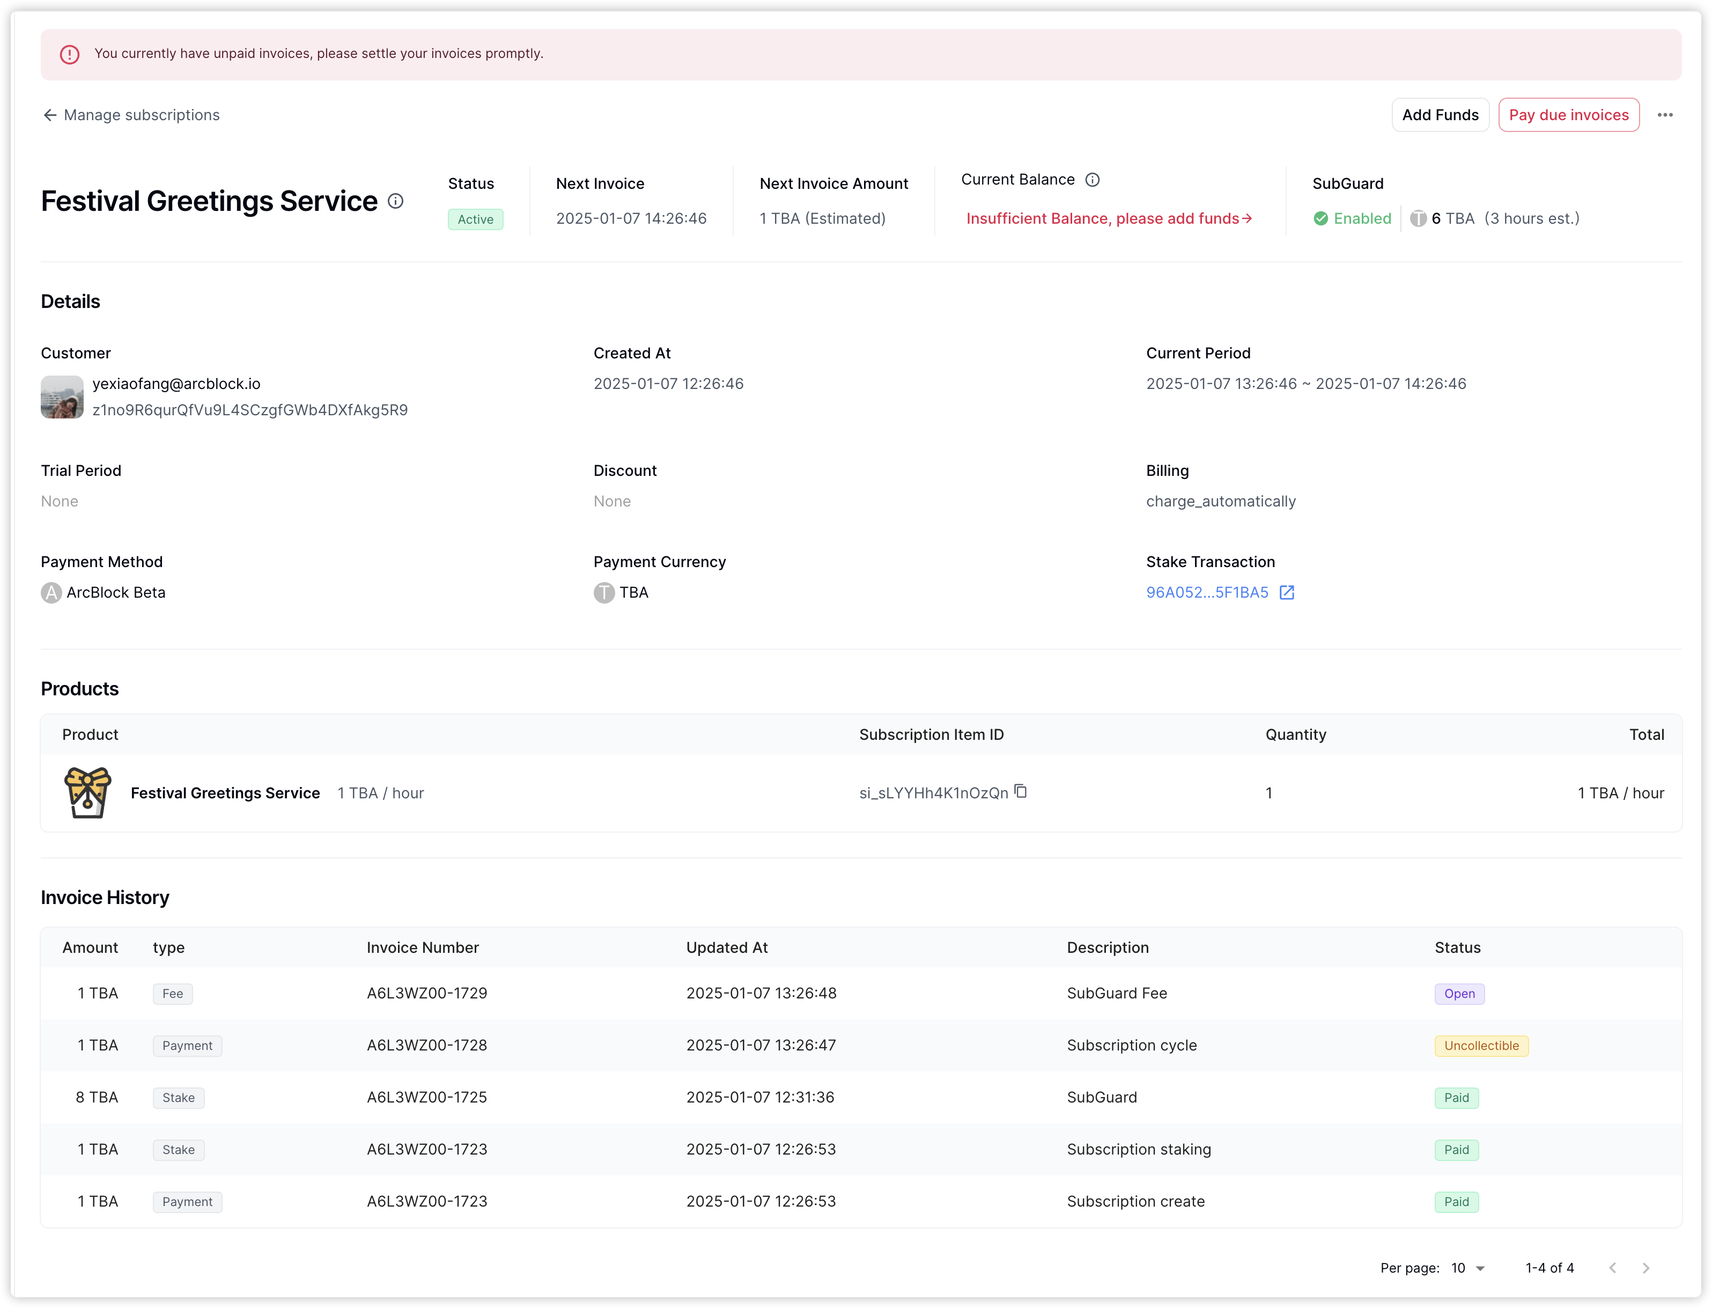Open Stake Transaction external link icon
1712x1308 pixels.
(1287, 592)
